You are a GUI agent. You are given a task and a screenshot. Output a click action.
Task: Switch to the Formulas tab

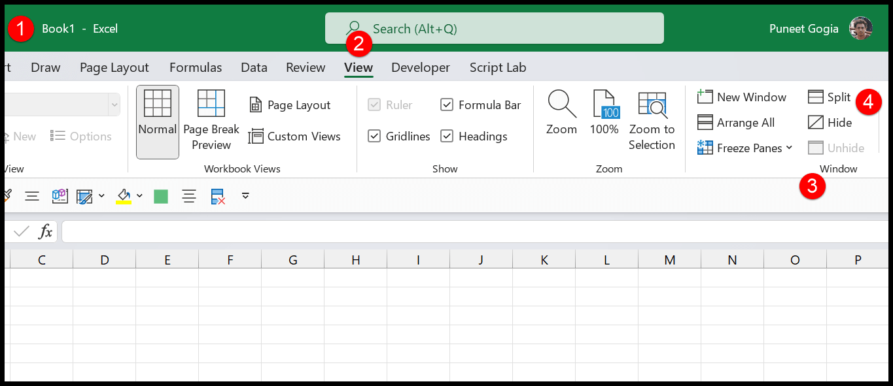coord(195,67)
